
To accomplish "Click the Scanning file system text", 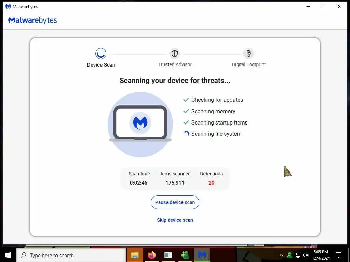I will (x=216, y=134).
